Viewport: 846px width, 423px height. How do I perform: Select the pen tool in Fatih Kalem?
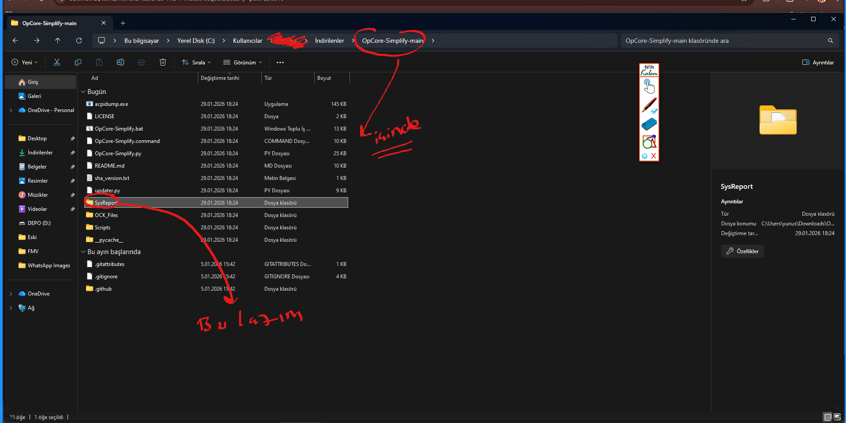(649, 105)
